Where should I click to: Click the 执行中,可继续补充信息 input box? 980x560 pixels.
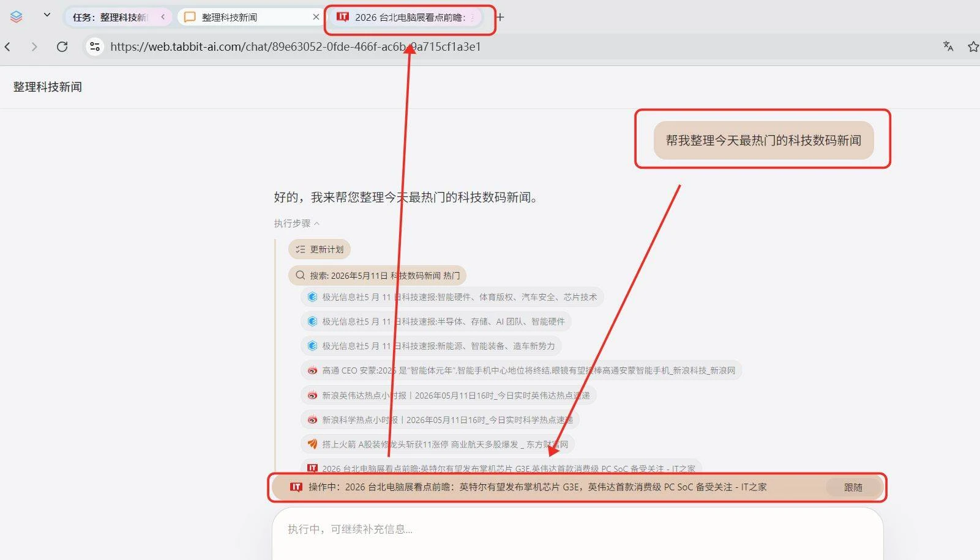(x=577, y=529)
